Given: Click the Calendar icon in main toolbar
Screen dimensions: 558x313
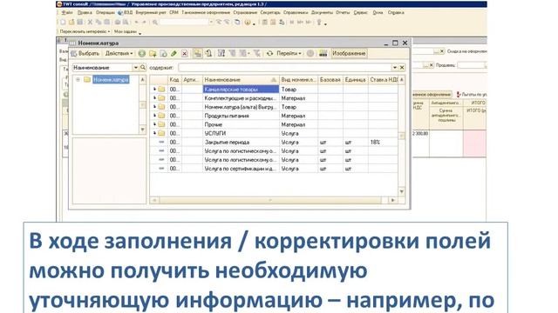Looking at the screenshot, I should click(x=273, y=22).
